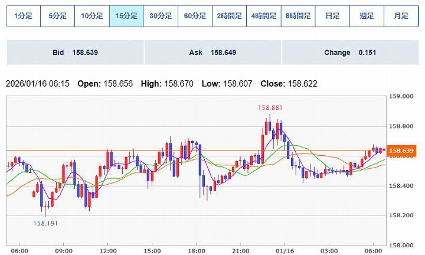Show the 2時間足 chart
Screen dimensions: 425x255
click(x=229, y=16)
